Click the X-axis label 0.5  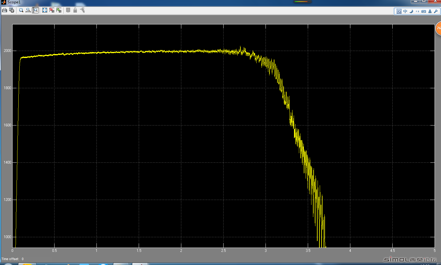pyautogui.click(x=55, y=251)
